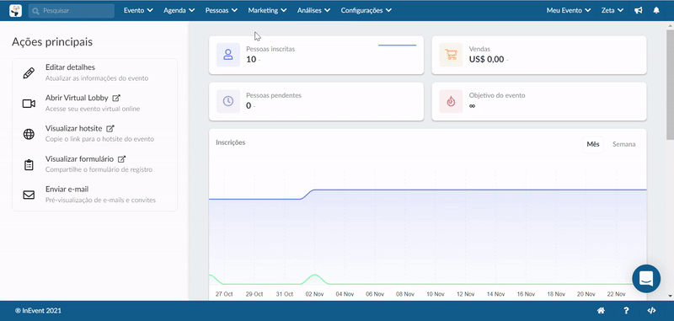674x321 pixels.
Task: Click the Pessoas inscritas card
Action: point(317,55)
